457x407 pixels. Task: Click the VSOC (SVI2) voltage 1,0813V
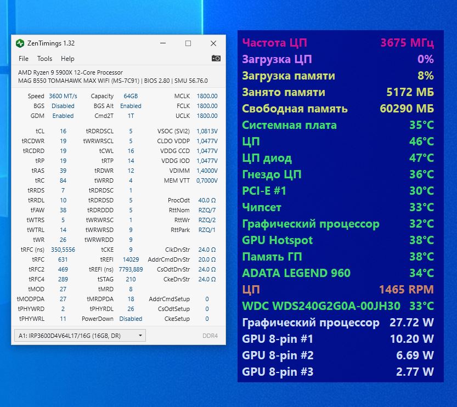(207, 131)
